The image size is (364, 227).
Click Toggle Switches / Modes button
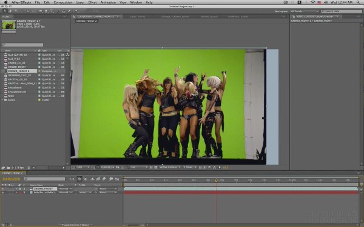pos(76,225)
